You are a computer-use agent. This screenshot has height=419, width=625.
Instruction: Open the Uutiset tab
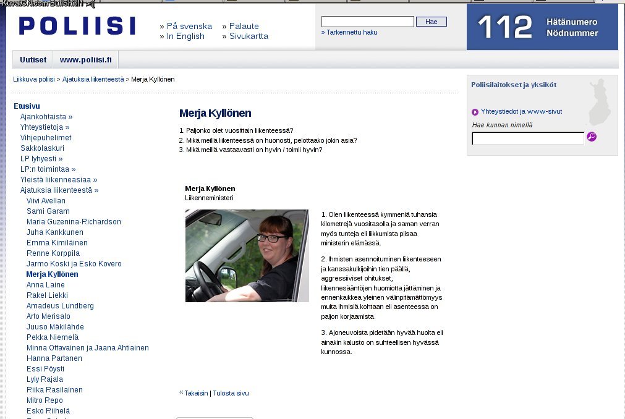pos(33,60)
